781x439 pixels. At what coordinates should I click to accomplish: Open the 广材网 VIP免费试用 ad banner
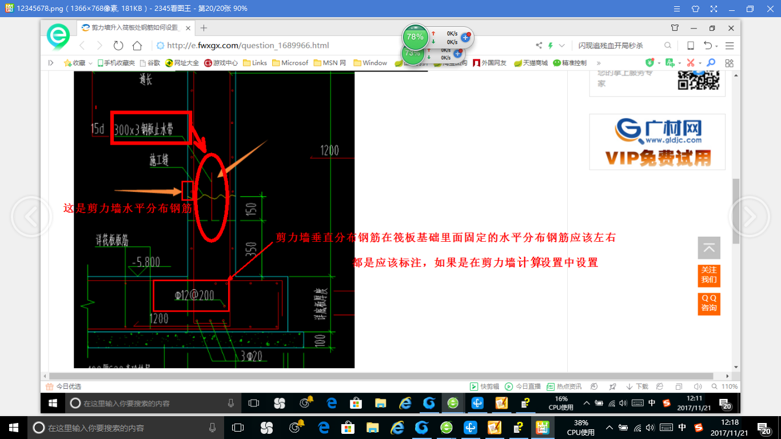(x=657, y=142)
